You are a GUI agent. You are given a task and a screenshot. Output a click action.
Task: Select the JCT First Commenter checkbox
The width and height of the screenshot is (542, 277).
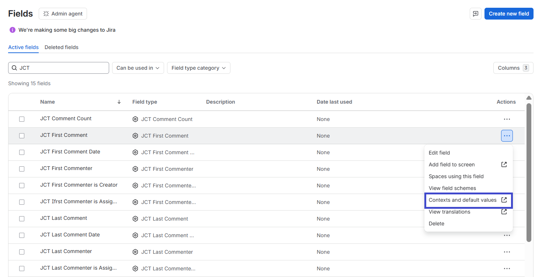click(22, 169)
